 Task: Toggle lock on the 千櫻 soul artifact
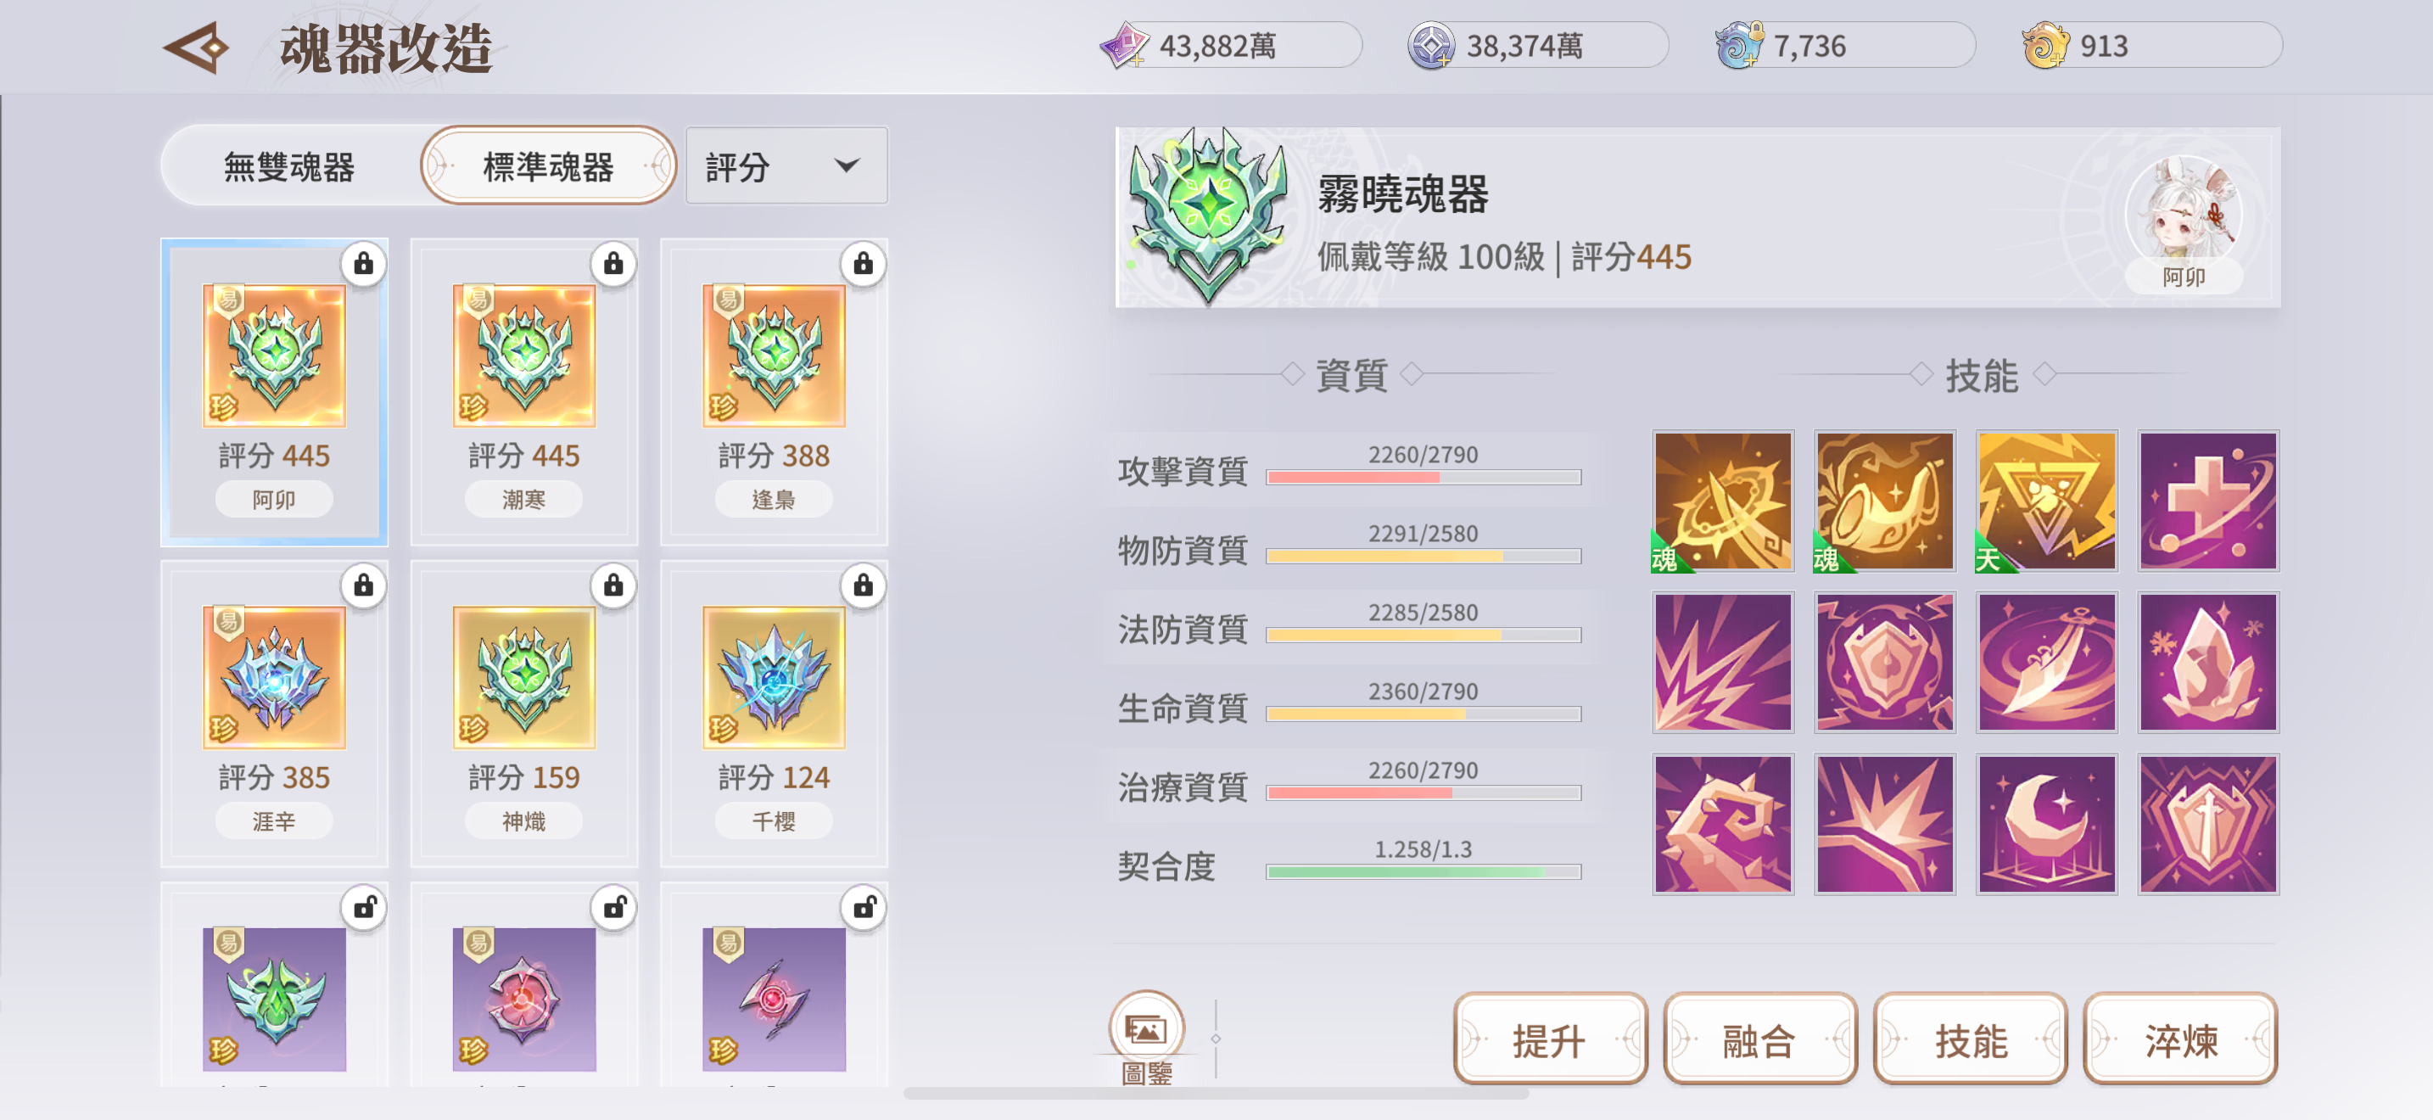862,585
